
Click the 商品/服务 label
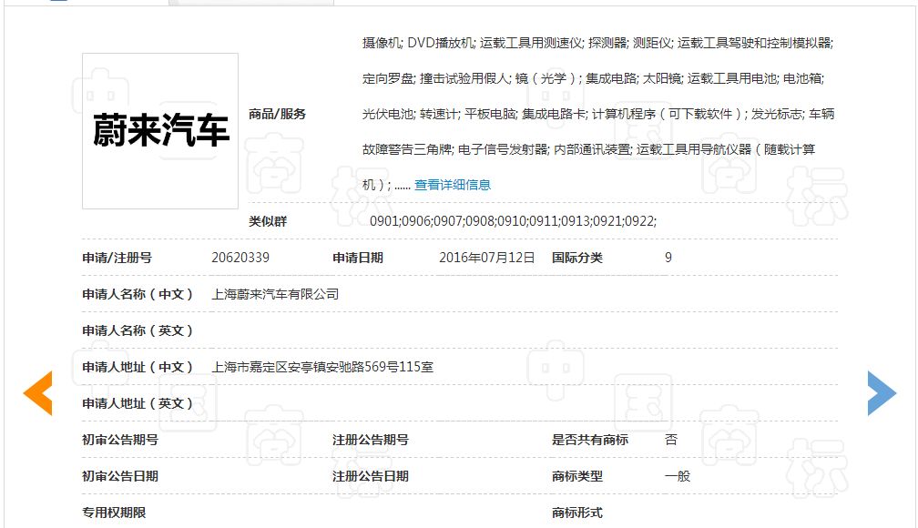click(277, 114)
